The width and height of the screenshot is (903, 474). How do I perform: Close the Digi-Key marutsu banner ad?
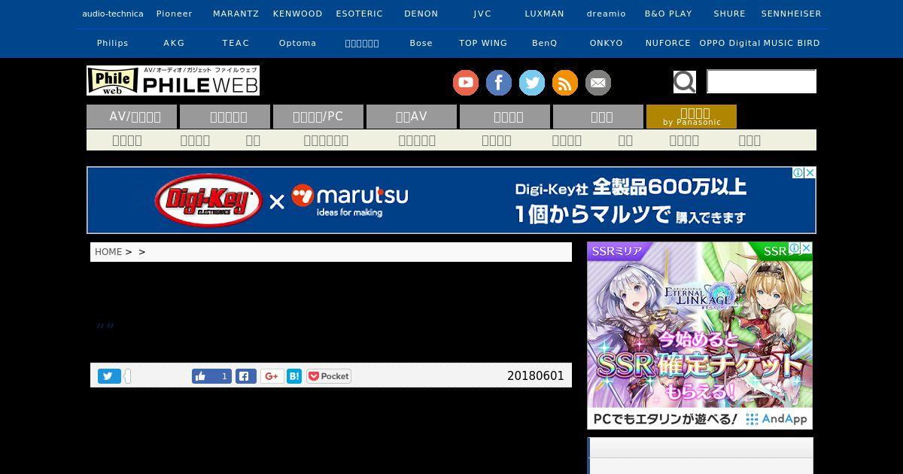point(810,173)
